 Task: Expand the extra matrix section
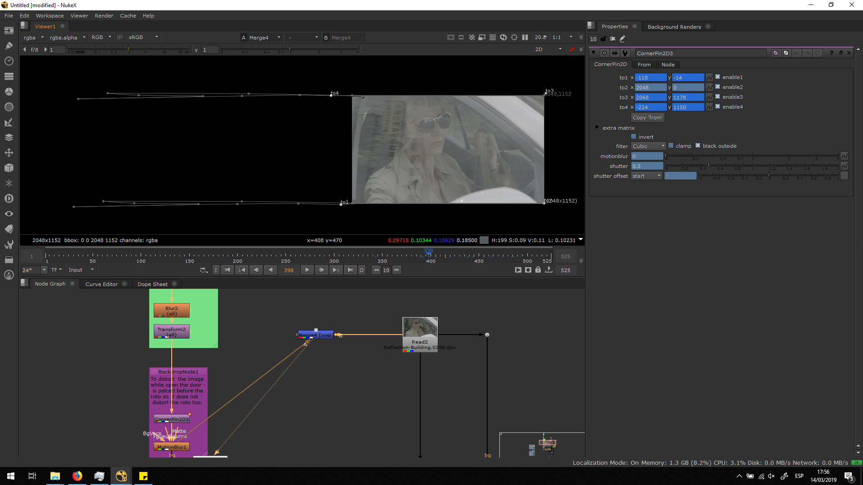(597, 128)
